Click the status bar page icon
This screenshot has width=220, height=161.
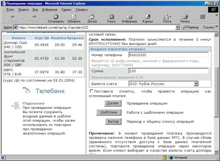[x=4, y=157]
